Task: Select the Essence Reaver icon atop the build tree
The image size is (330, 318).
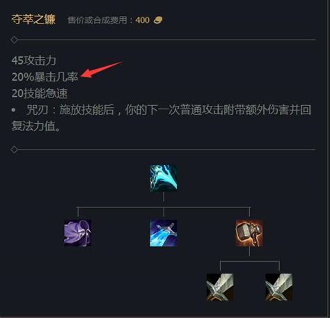Action: click(x=164, y=178)
